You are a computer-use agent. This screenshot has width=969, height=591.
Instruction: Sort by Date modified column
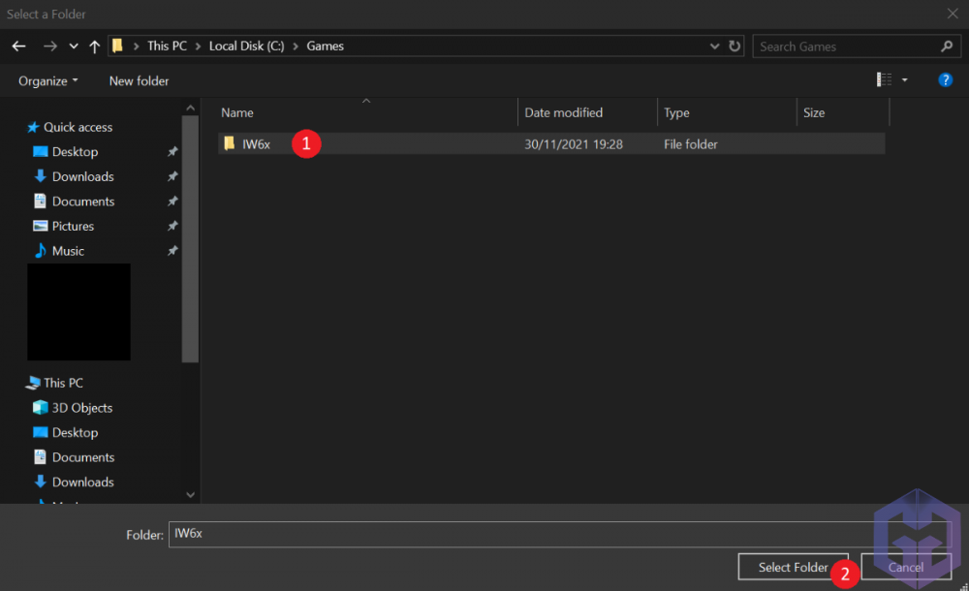coord(563,112)
